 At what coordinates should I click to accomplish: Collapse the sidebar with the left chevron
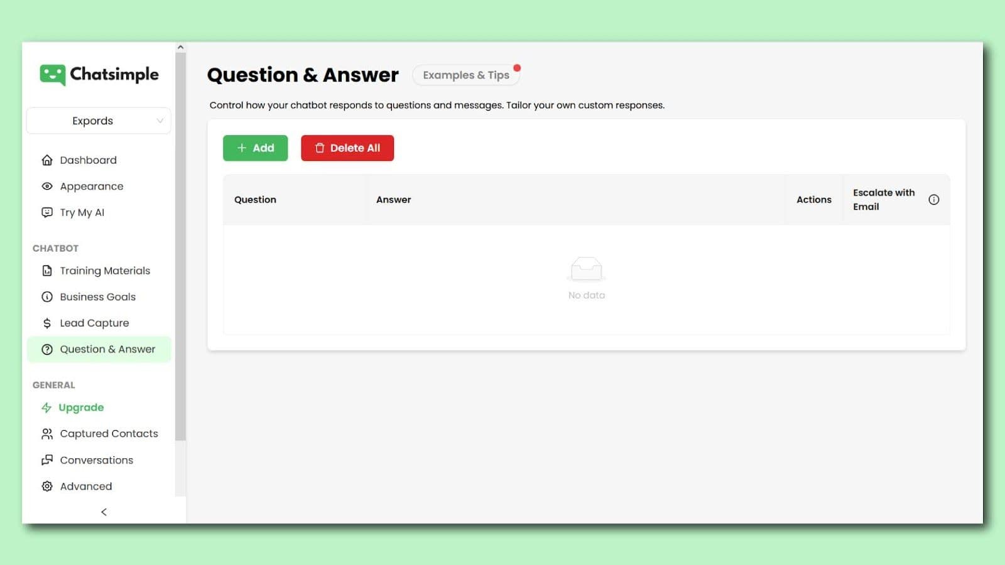[104, 512]
